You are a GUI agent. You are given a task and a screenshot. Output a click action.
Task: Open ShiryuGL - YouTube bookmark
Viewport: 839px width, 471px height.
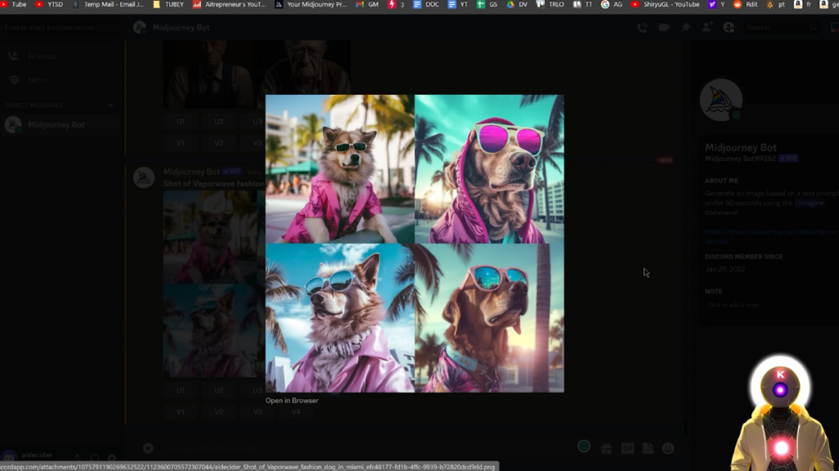[665, 4]
